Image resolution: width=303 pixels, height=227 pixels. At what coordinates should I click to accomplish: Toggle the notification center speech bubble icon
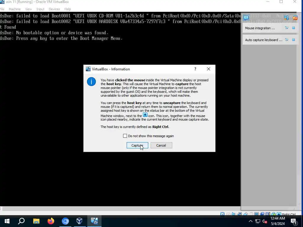(246, 18)
